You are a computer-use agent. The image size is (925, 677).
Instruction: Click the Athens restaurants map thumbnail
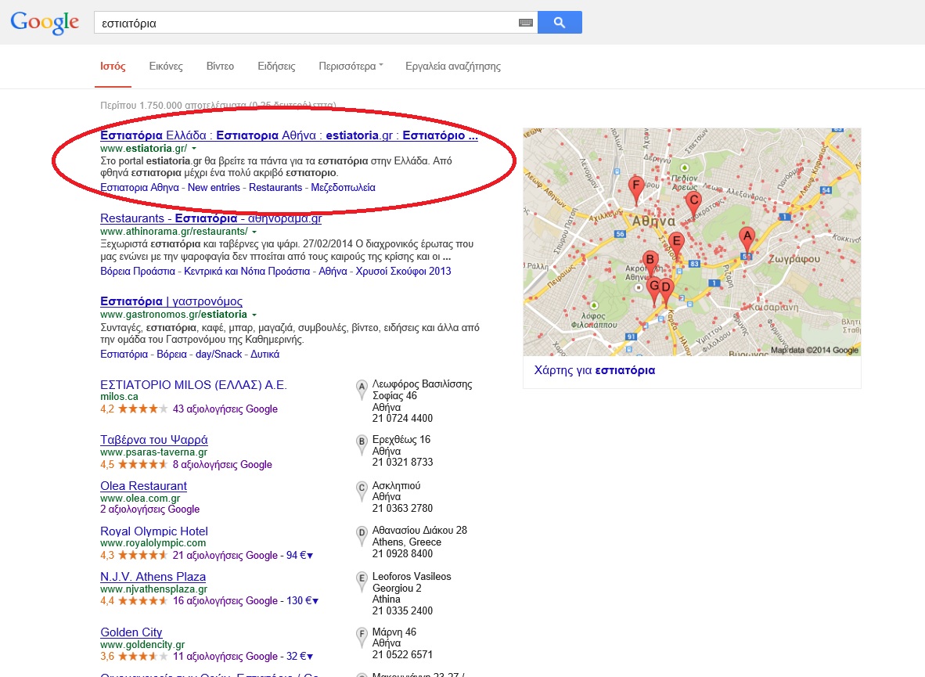(692, 242)
